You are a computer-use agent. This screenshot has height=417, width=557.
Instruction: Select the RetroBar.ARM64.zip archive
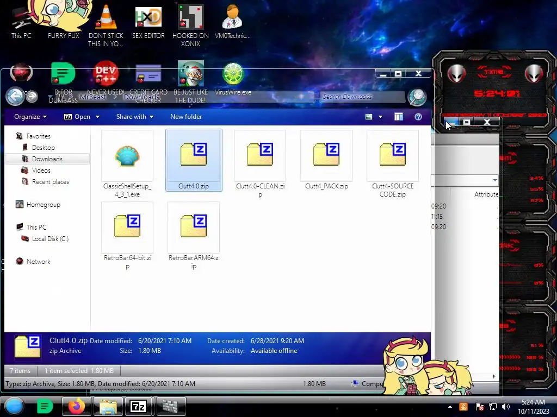(194, 236)
